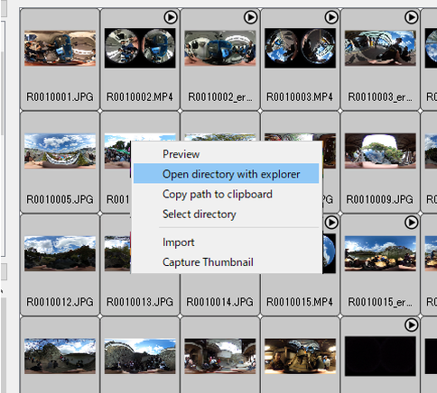Select the R0010014.JPG file label
This screenshot has height=393, width=437.
pyautogui.click(x=219, y=302)
